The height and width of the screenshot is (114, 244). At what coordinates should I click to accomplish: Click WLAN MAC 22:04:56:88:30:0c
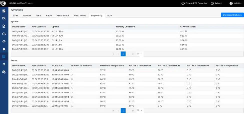point(60,84)
